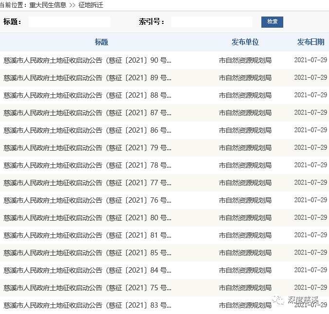Open announcement 慈征〔2021〕76号
Screen dimensions: 329x314
click(x=87, y=200)
